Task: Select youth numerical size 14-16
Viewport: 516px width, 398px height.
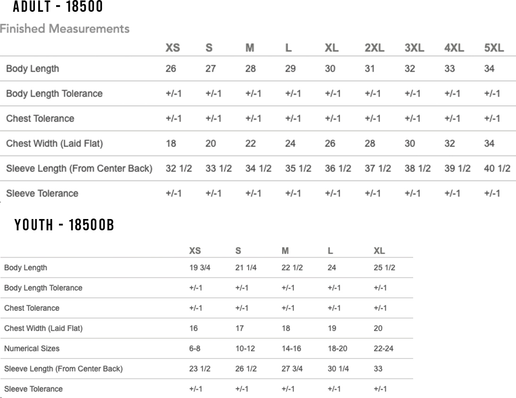Action: pyautogui.click(x=291, y=349)
